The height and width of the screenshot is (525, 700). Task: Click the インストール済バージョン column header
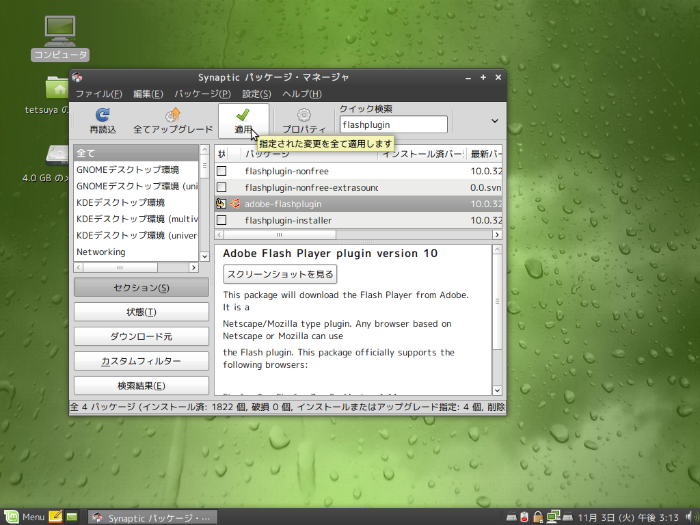point(422,154)
